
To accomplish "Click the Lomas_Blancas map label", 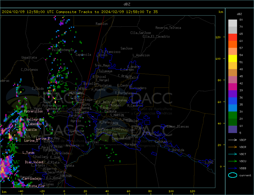I will [178, 127].
